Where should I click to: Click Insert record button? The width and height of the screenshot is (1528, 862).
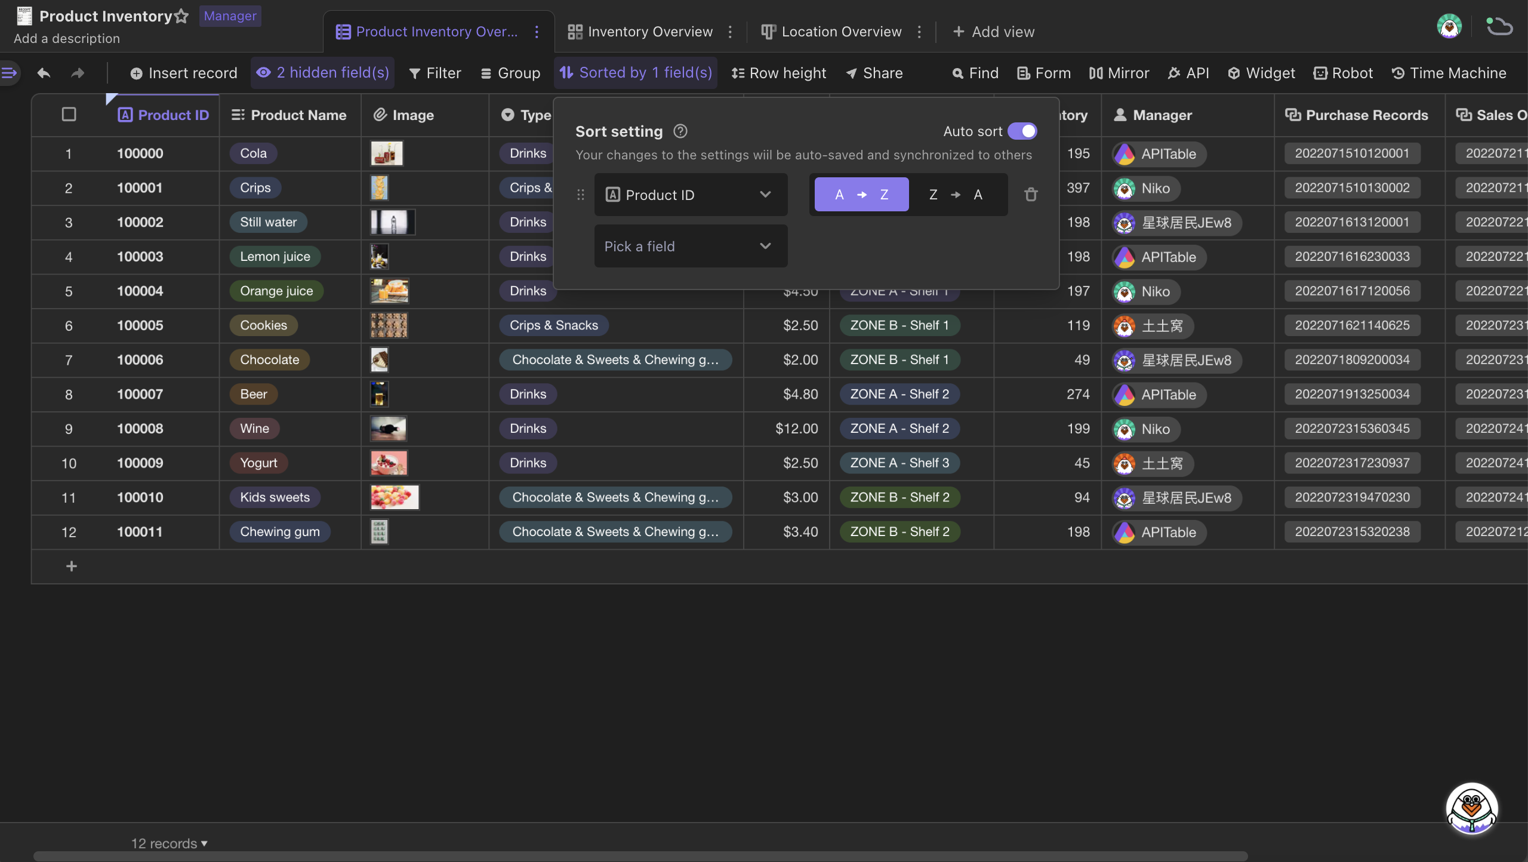pos(184,73)
